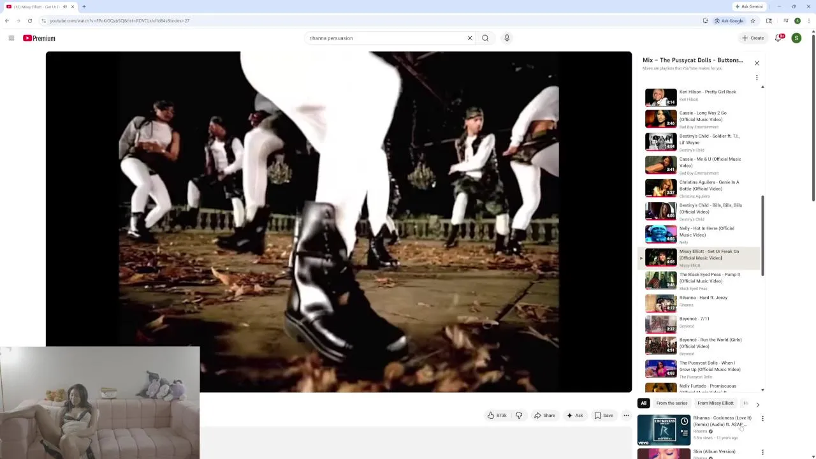Screen dimensions: 816x459
Task: Select the All filter chip
Action: point(643,403)
